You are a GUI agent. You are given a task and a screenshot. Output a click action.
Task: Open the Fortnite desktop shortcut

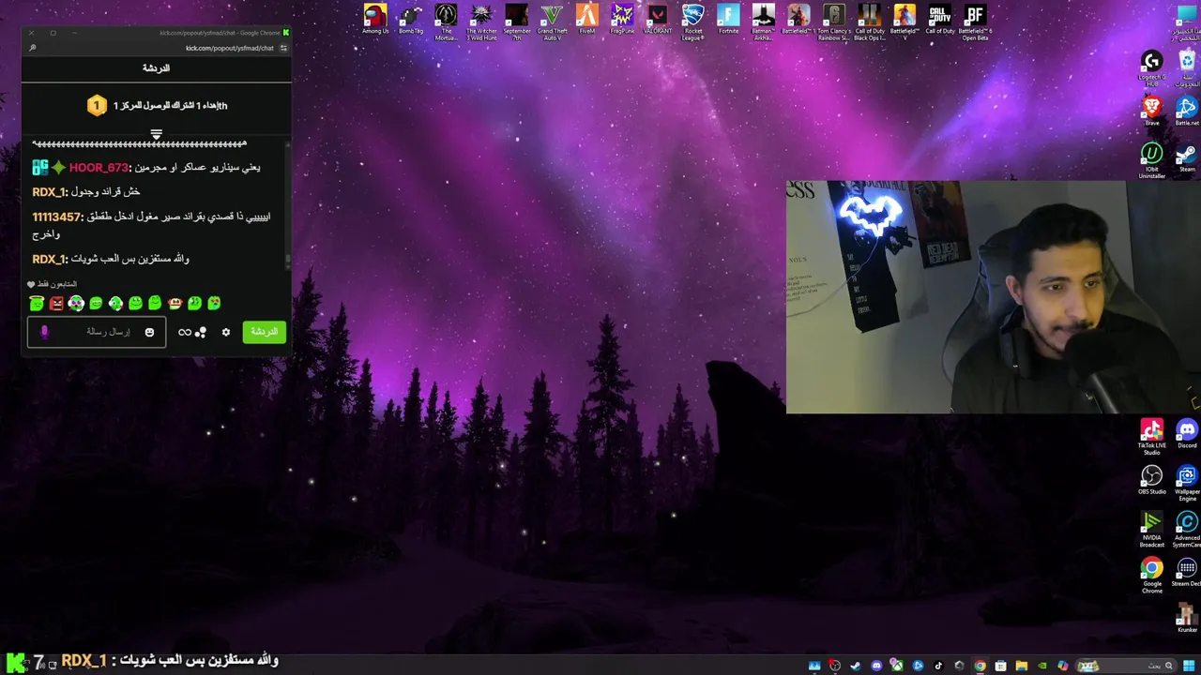(x=728, y=21)
